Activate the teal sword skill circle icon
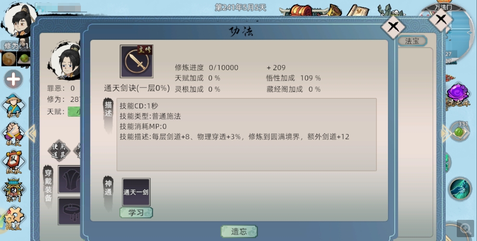 click(x=460, y=189)
